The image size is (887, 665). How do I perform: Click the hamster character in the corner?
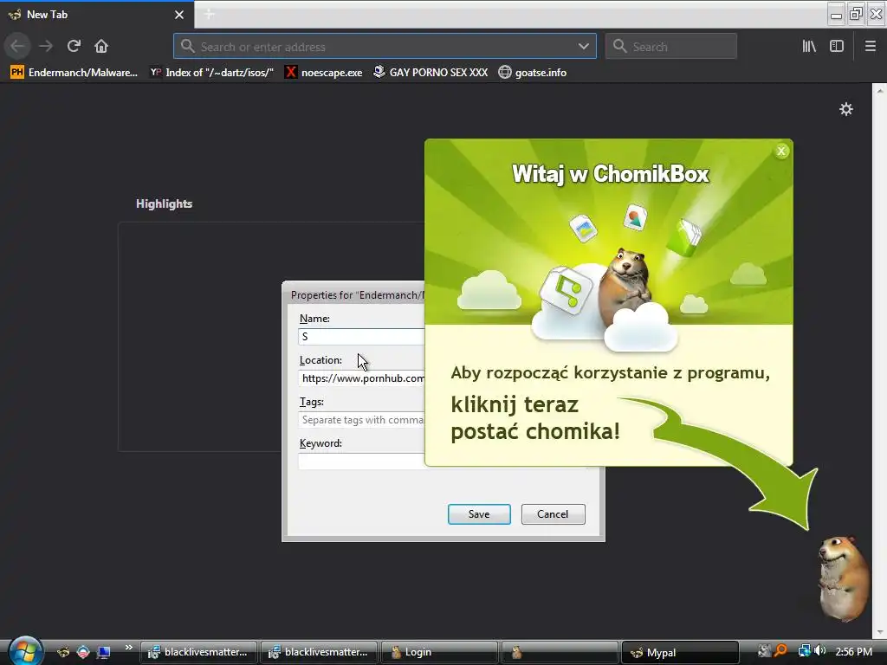pyautogui.click(x=843, y=578)
